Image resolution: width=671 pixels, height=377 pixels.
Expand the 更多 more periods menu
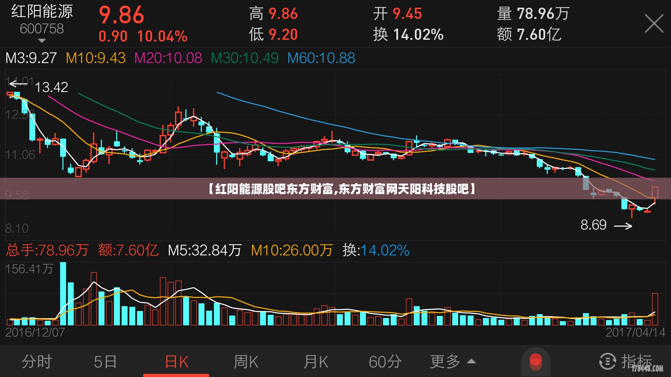tap(453, 362)
